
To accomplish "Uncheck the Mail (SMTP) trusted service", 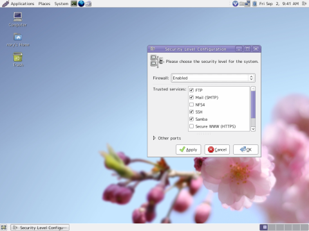I will pos(192,98).
